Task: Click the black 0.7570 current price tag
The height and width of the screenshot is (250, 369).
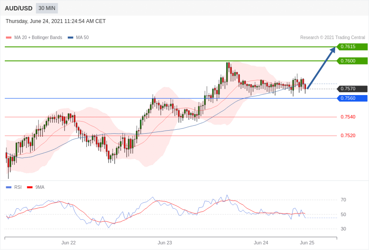Action: 353,89
